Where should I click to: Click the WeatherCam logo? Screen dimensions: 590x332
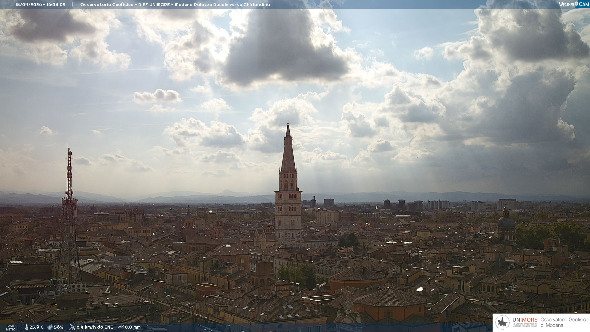(574, 4)
